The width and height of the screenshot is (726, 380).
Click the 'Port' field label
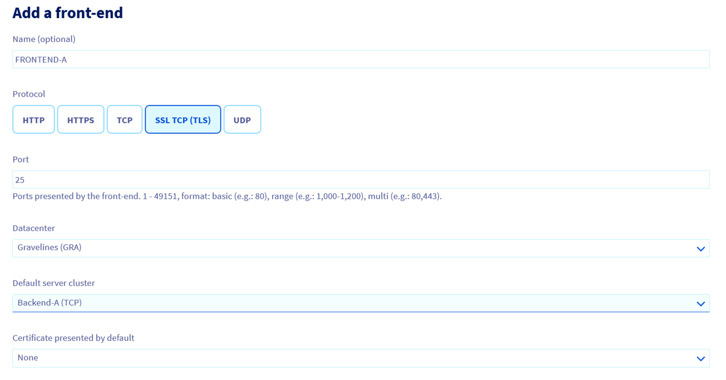pos(20,159)
